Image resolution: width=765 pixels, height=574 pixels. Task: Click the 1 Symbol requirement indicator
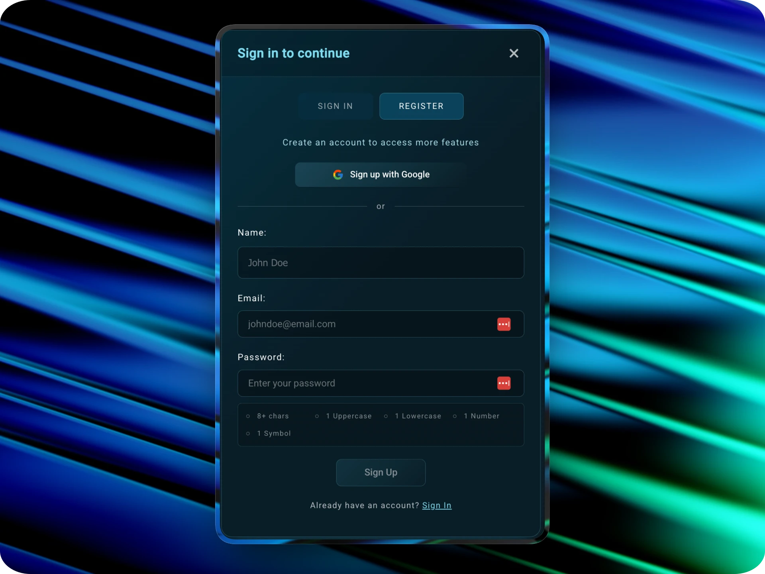(x=273, y=433)
